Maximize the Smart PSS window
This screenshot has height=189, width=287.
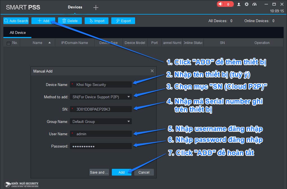[274, 4]
